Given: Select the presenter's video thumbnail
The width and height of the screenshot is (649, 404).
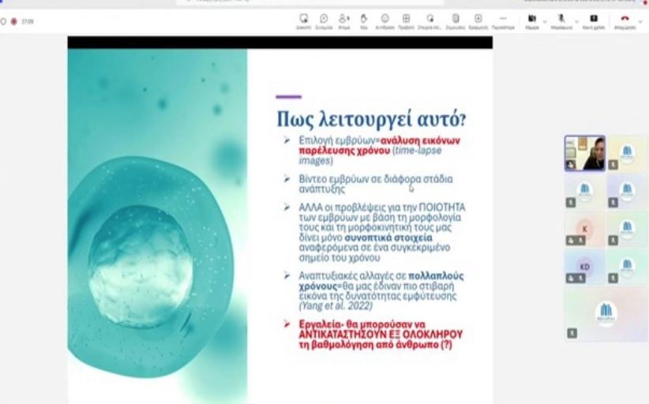Looking at the screenshot, I should click(585, 153).
